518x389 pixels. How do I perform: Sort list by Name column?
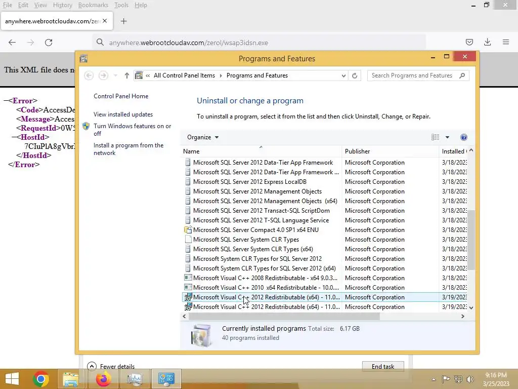[x=261, y=151]
